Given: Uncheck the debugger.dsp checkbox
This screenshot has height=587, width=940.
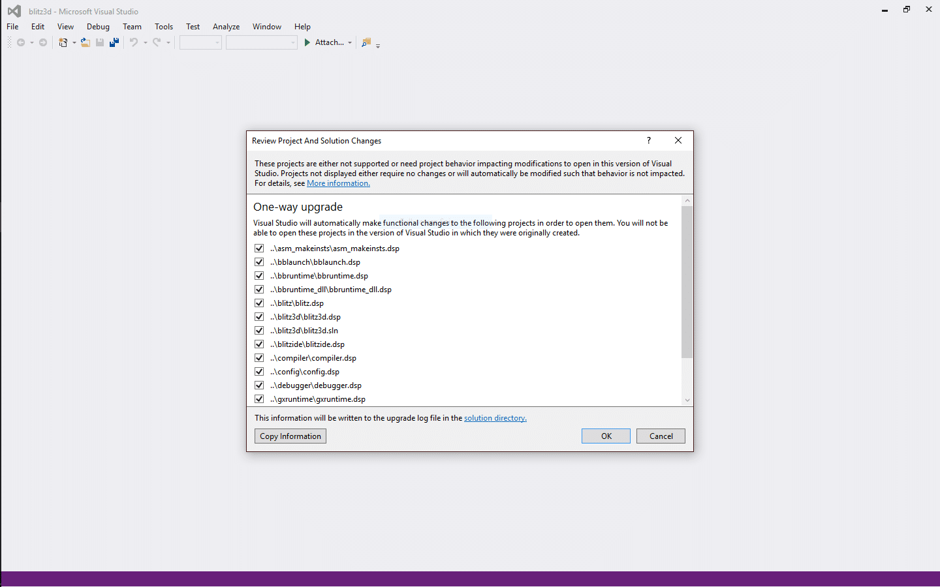Looking at the screenshot, I should (x=259, y=385).
